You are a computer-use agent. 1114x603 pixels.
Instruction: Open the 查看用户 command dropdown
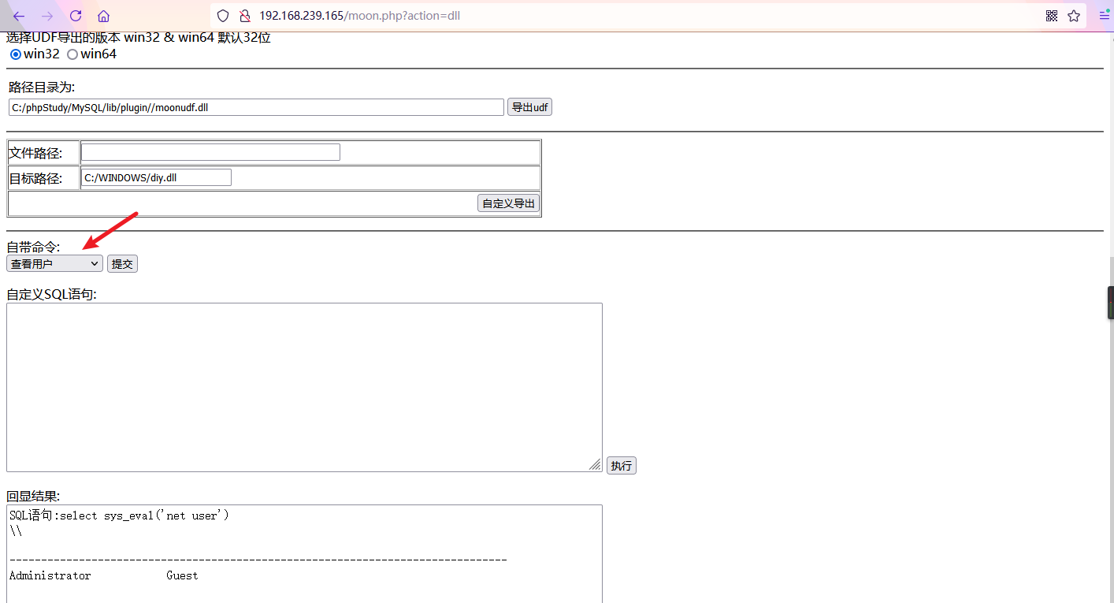point(54,263)
